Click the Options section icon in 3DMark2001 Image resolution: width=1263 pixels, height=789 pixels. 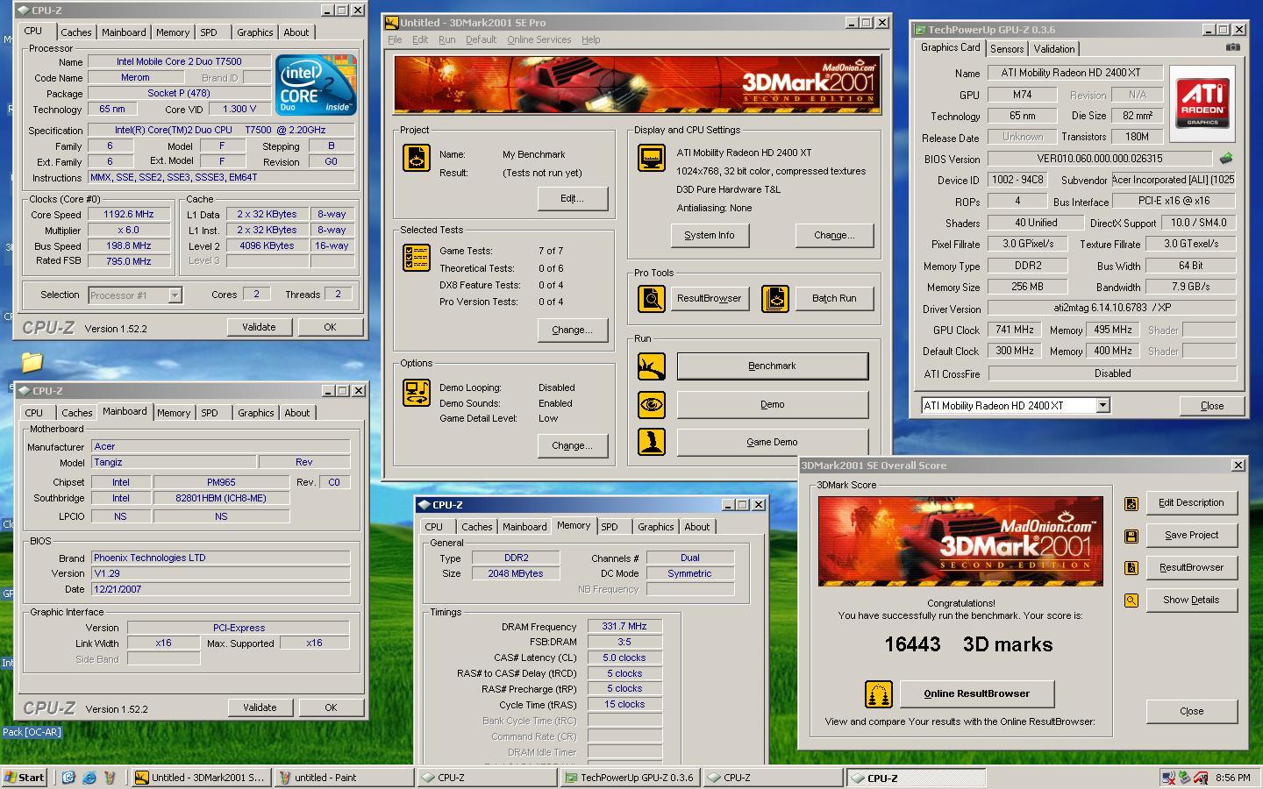(x=417, y=392)
